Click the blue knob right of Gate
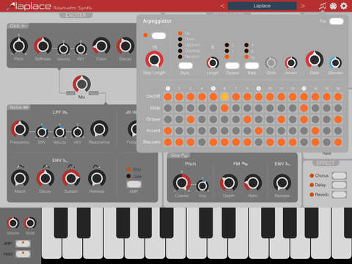The height and width of the screenshot is (264, 352). (335, 63)
